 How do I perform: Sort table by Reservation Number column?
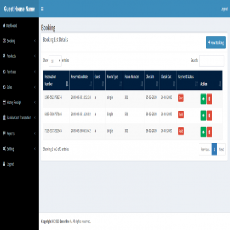[56, 80]
